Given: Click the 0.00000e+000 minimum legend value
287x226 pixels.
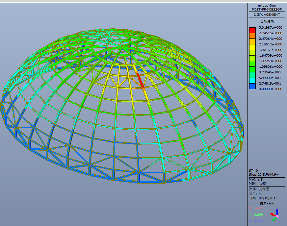Looking at the screenshot, I should coord(271,89).
